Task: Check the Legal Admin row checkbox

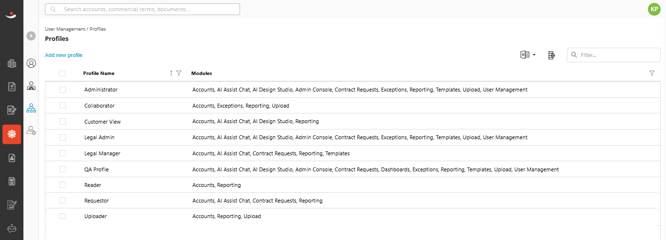Action: tap(62, 137)
